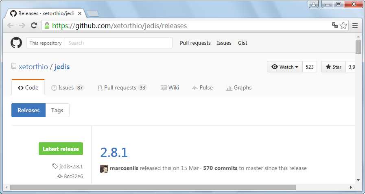Click the 3,9 star count
The height and width of the screenshot is (194, 365).
(x=351, y=67)
